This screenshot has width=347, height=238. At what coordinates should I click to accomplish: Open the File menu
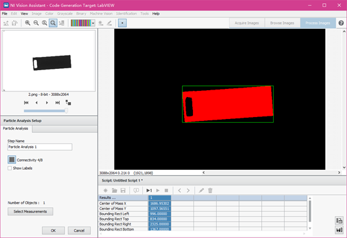pos(4,14)
